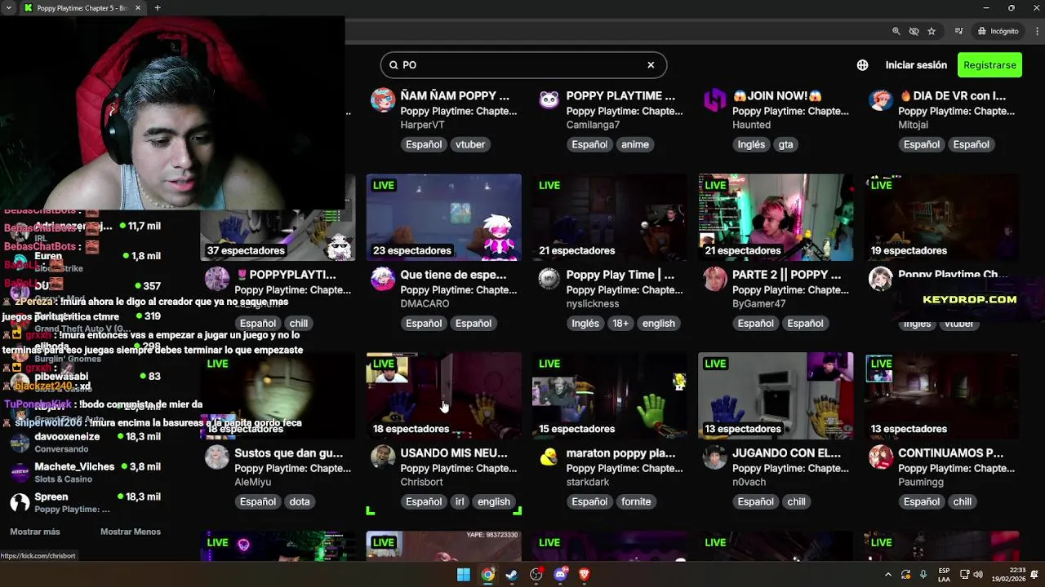Bookmark the page with the star icon
Screen dimensions: 1045x587
pyautogui.click(x=932, y=31)
